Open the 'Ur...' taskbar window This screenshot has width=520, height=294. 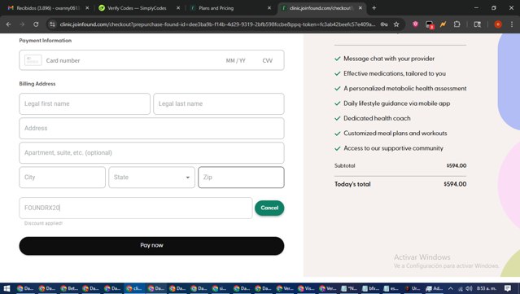[413, 288]
